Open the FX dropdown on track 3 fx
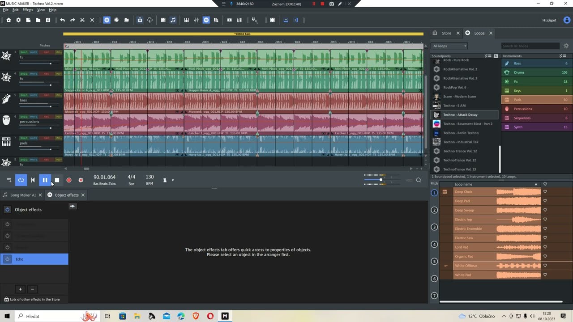Image resolution: width=573 pixels, height=322 pixels. pyautogui.click(x=59, y=52)
